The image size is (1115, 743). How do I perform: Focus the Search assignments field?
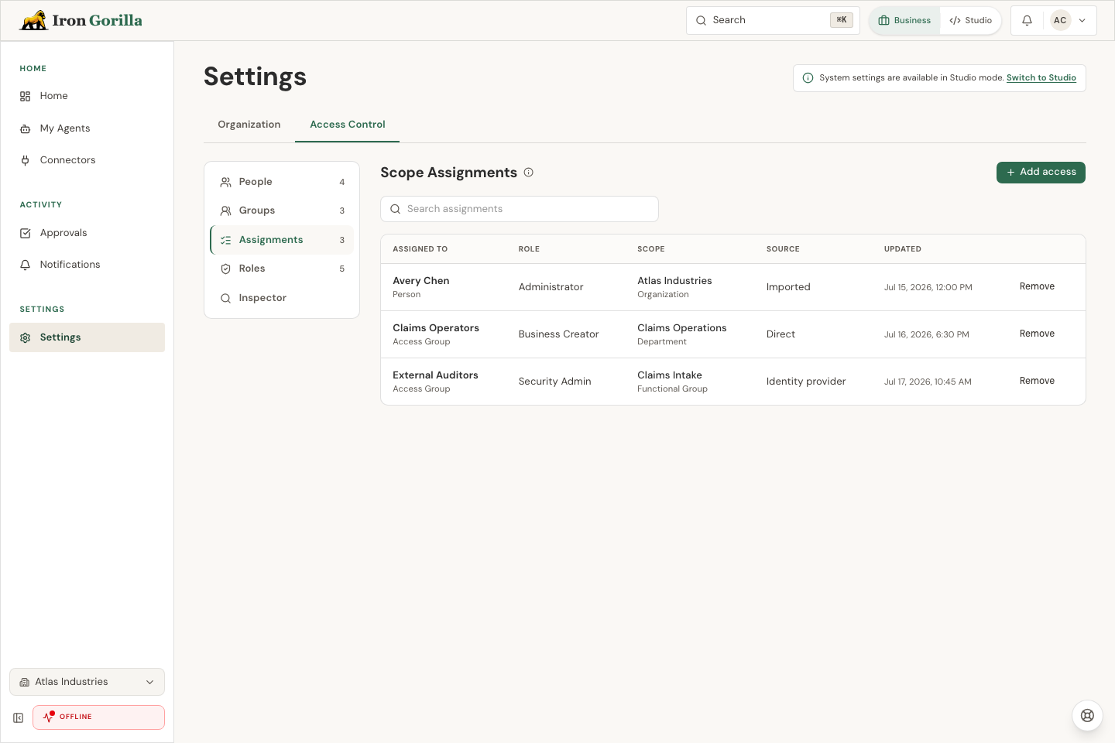[520, 209]
